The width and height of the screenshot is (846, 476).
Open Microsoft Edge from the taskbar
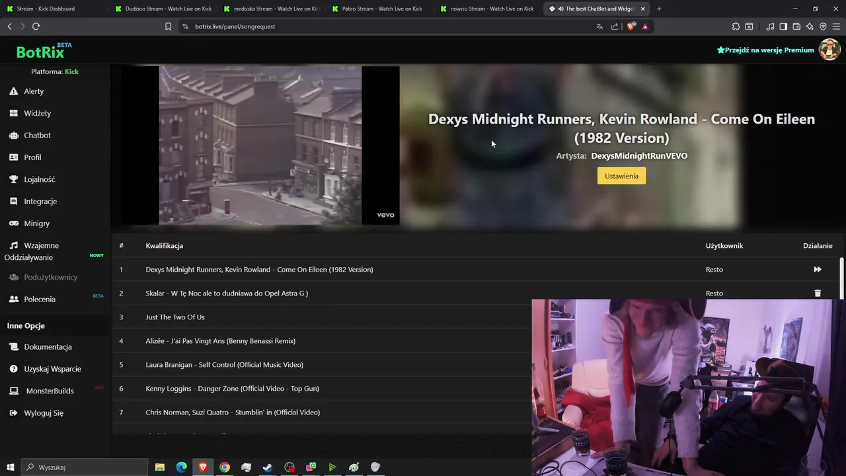click(181, 467)
